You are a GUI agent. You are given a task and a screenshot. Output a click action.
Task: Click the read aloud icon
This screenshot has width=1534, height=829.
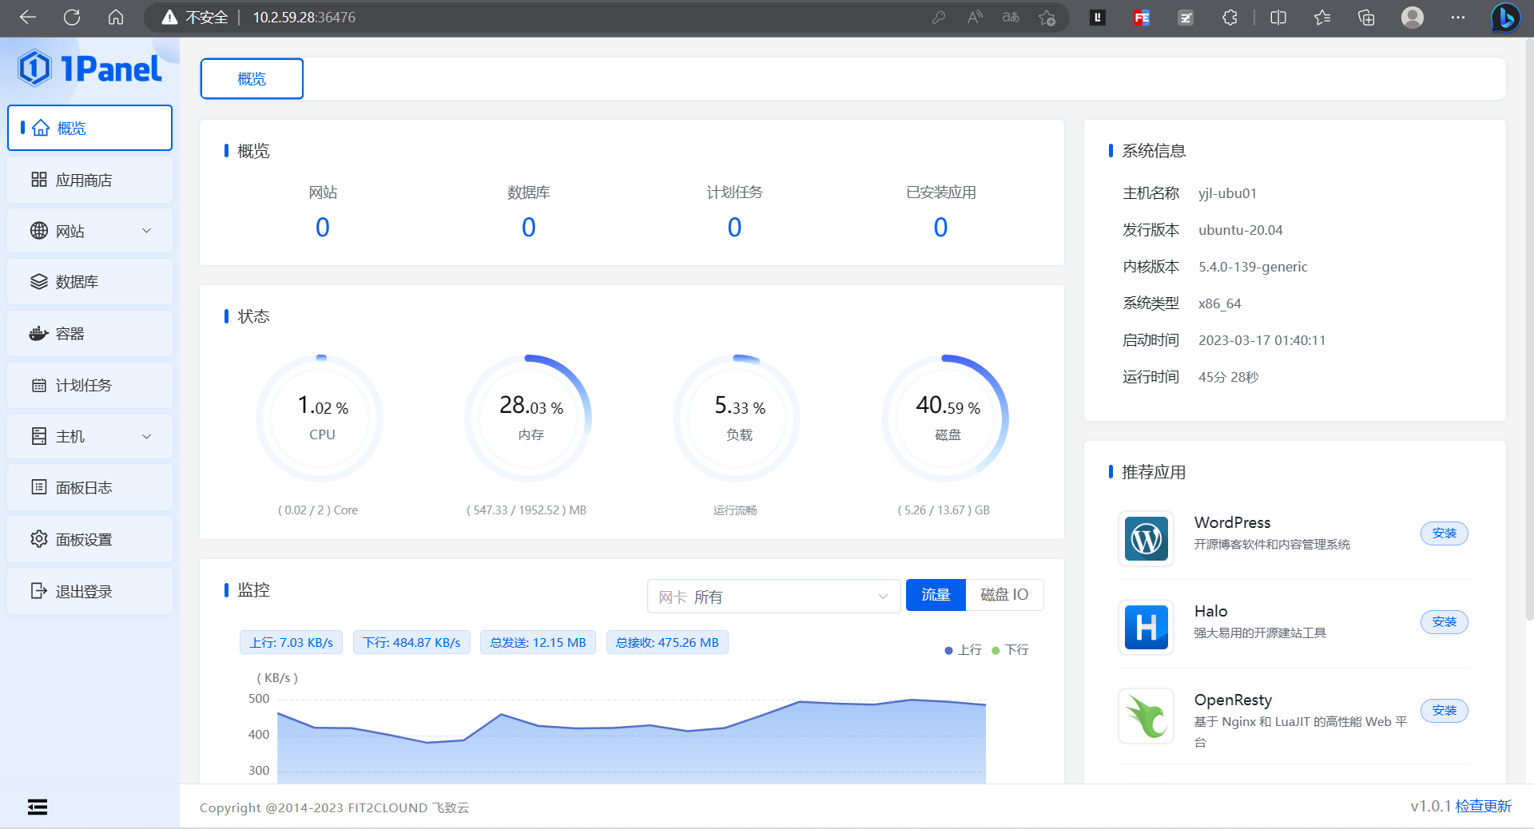point(975,17)
